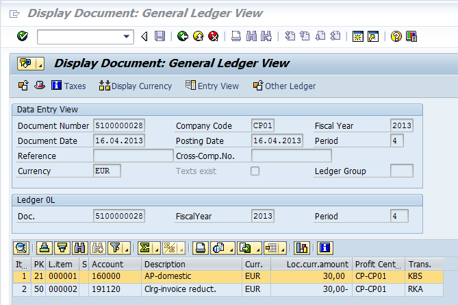This screenshot has width=458, height=305.
Task: Go to First Page icon
Action: [x=290, y=36]
